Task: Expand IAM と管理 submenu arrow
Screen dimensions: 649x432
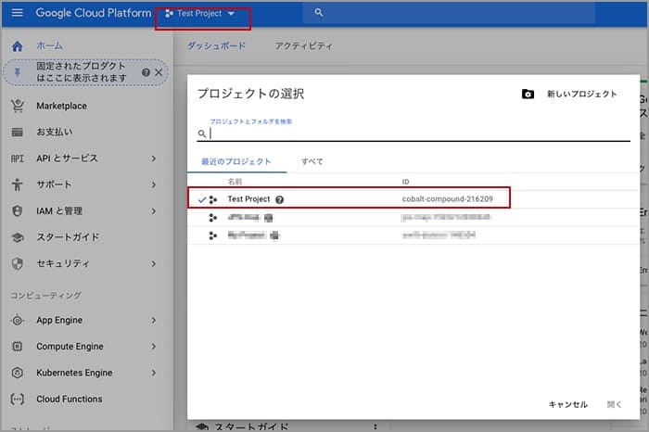Action: tap(154, 211)
